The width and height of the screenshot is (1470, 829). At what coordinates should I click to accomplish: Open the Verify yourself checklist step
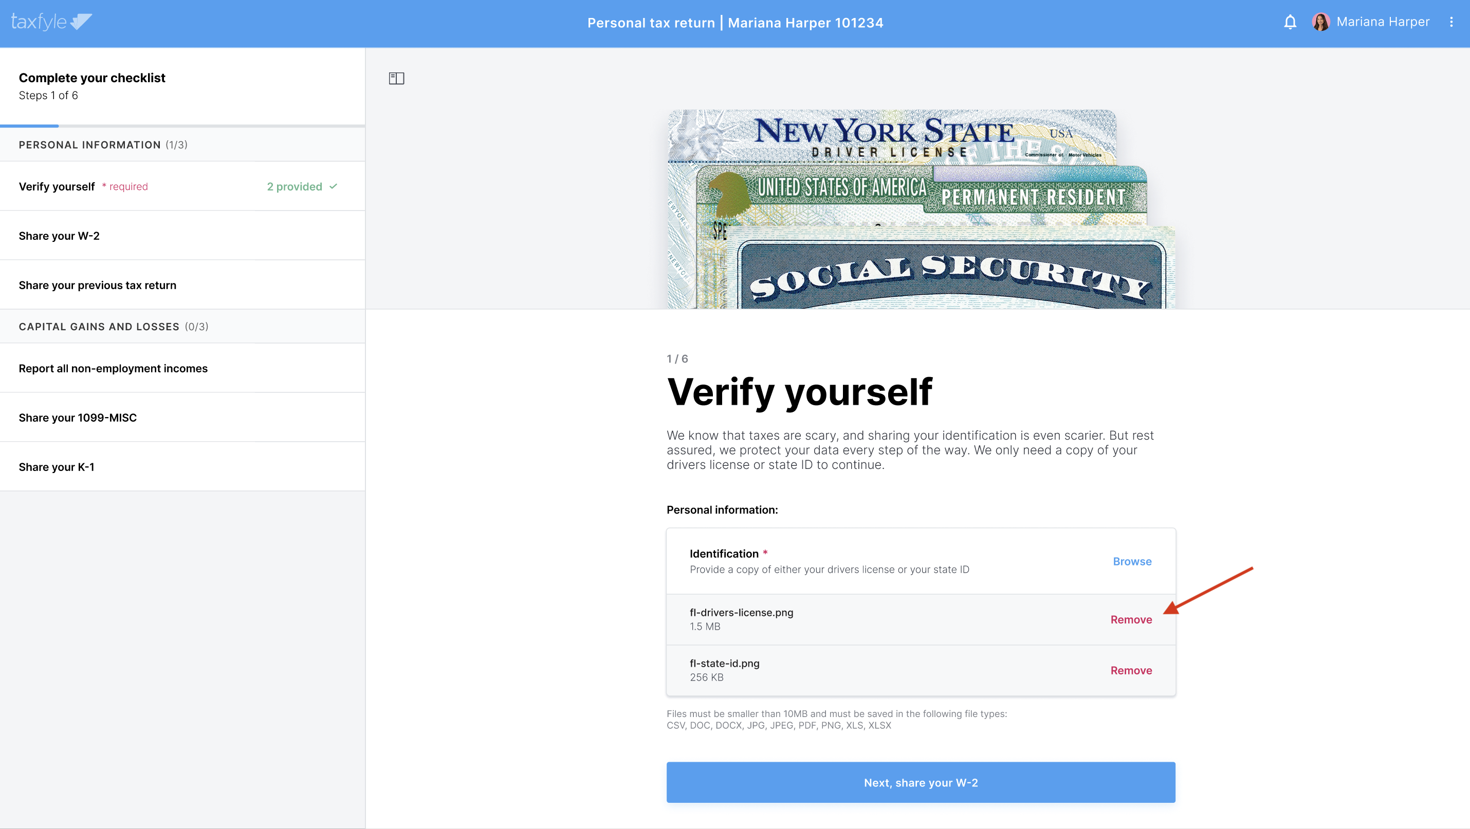pyautogui.click(x=182, y=186)
